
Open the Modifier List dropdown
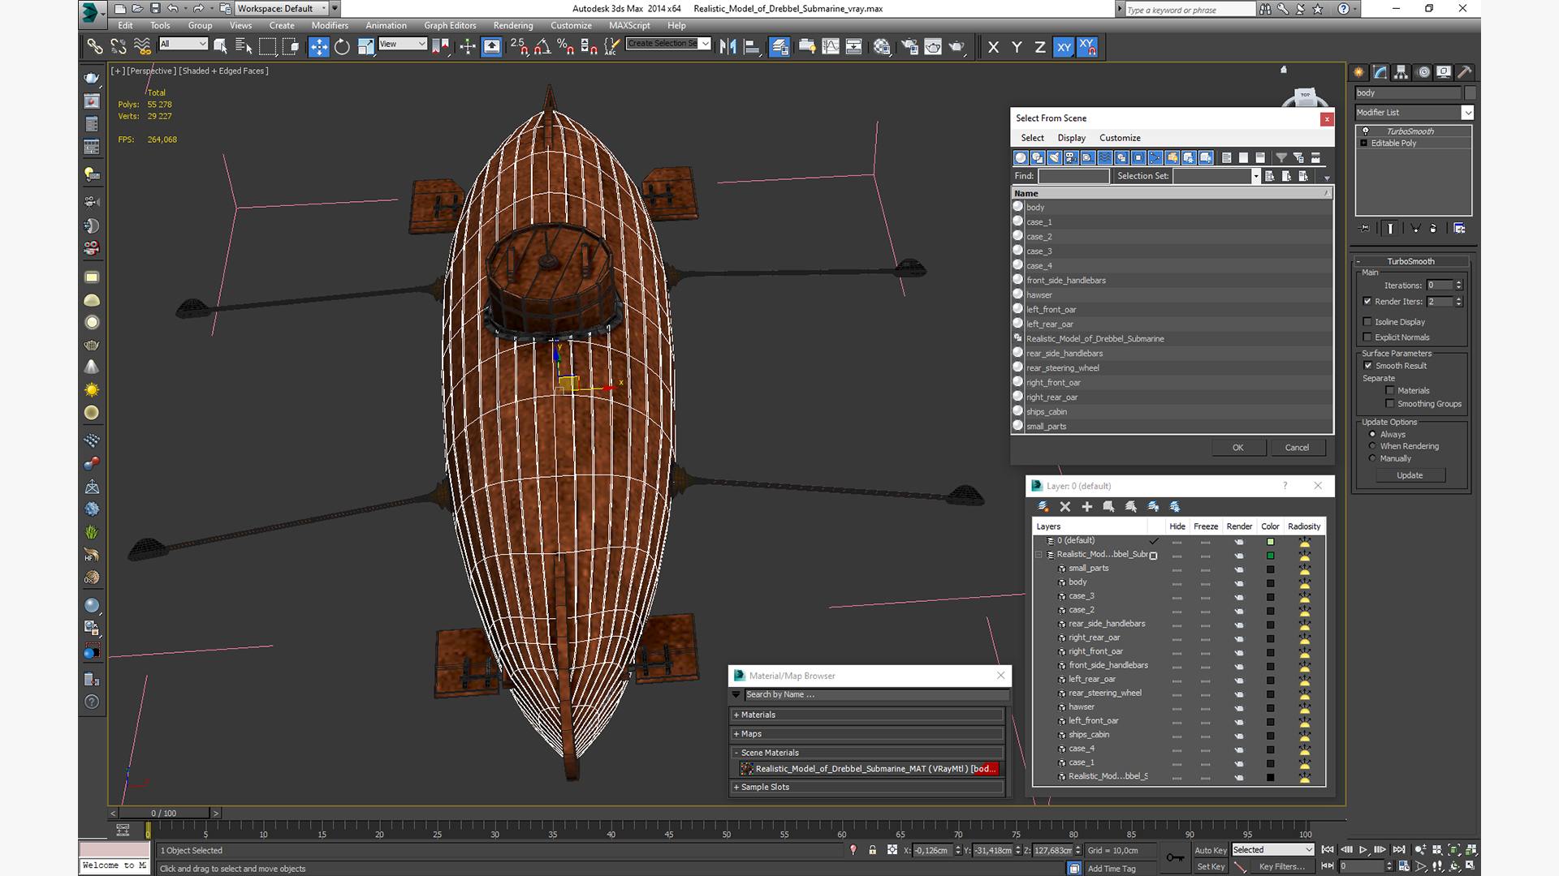[x=1467, y=113]
